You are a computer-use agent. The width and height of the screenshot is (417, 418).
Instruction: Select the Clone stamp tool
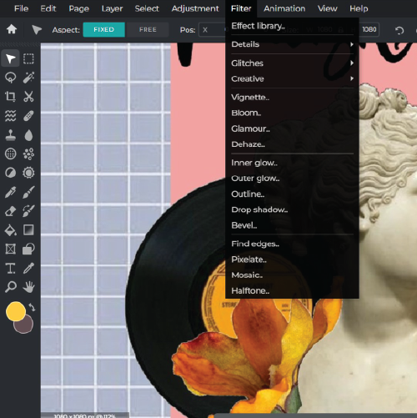11,135
